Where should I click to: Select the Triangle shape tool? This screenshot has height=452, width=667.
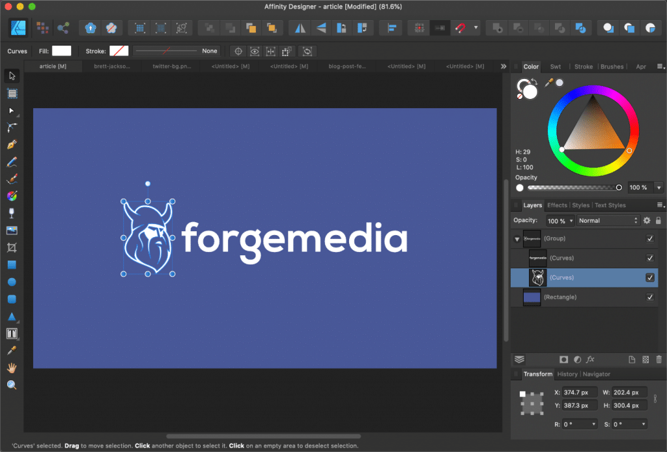tap(12, 317)
